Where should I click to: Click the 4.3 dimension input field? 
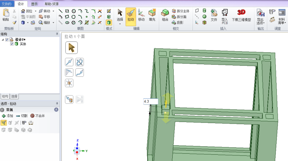(x=151, y=101)
